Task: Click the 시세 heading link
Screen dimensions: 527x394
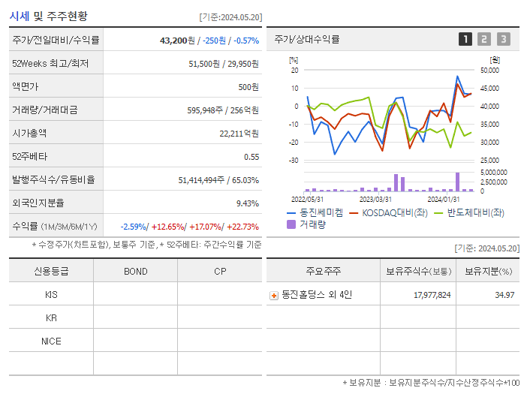Action: 20,16
